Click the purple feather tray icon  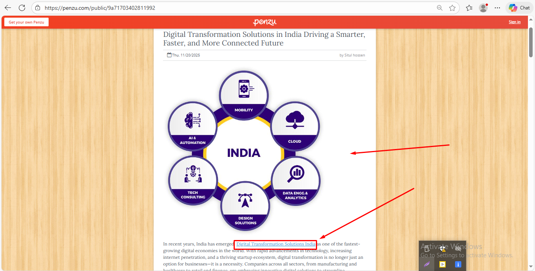[427, 264]
